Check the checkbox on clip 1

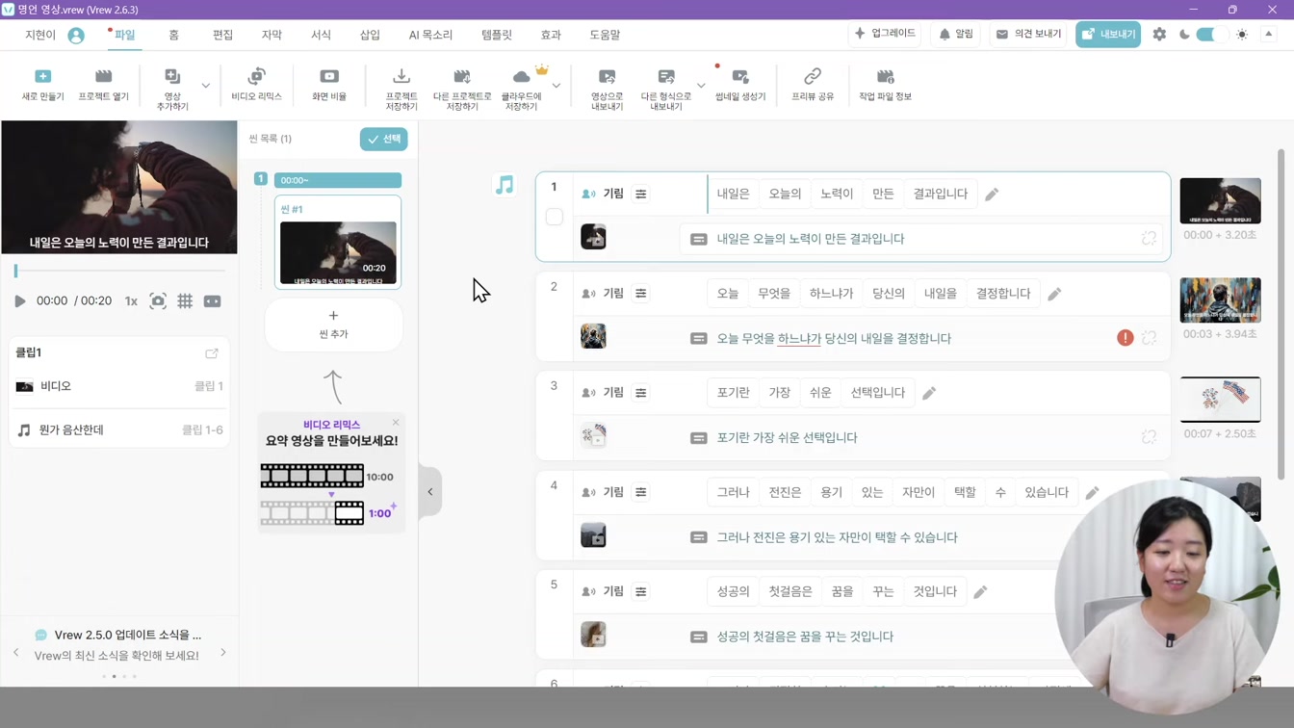(x=555, y=217)
